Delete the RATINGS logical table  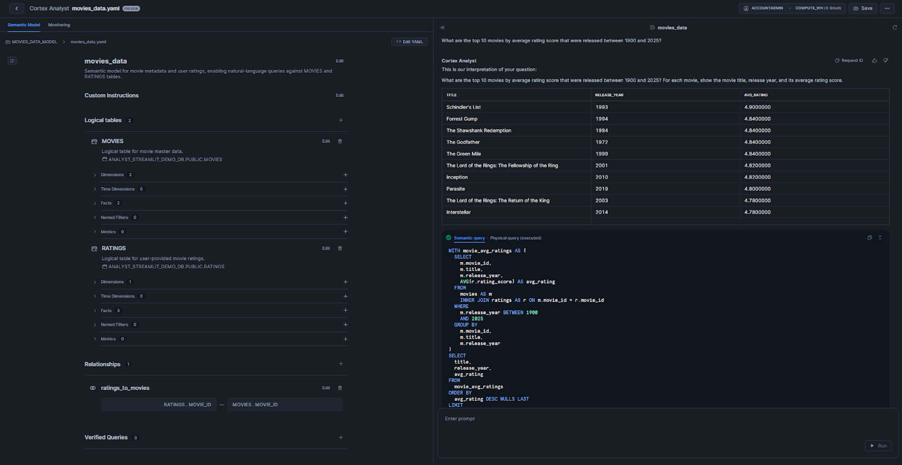(x=340, y=249)
